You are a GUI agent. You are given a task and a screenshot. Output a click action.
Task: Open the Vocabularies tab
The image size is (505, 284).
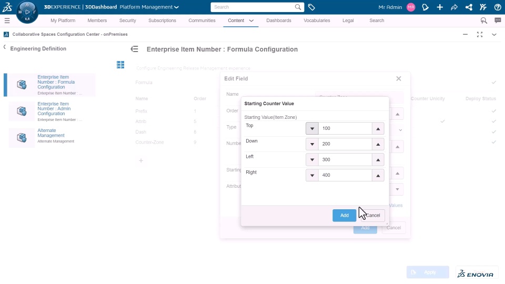(317, 21)
